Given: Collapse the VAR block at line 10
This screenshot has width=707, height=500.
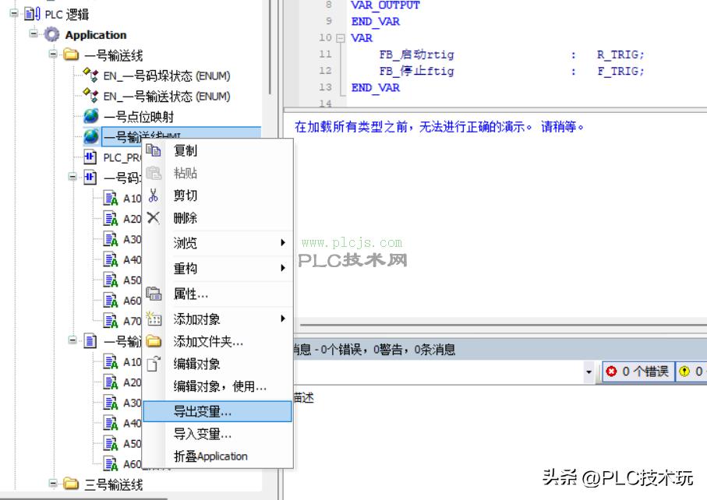Looking at the screenshot, I should click(x=341, y=38).
